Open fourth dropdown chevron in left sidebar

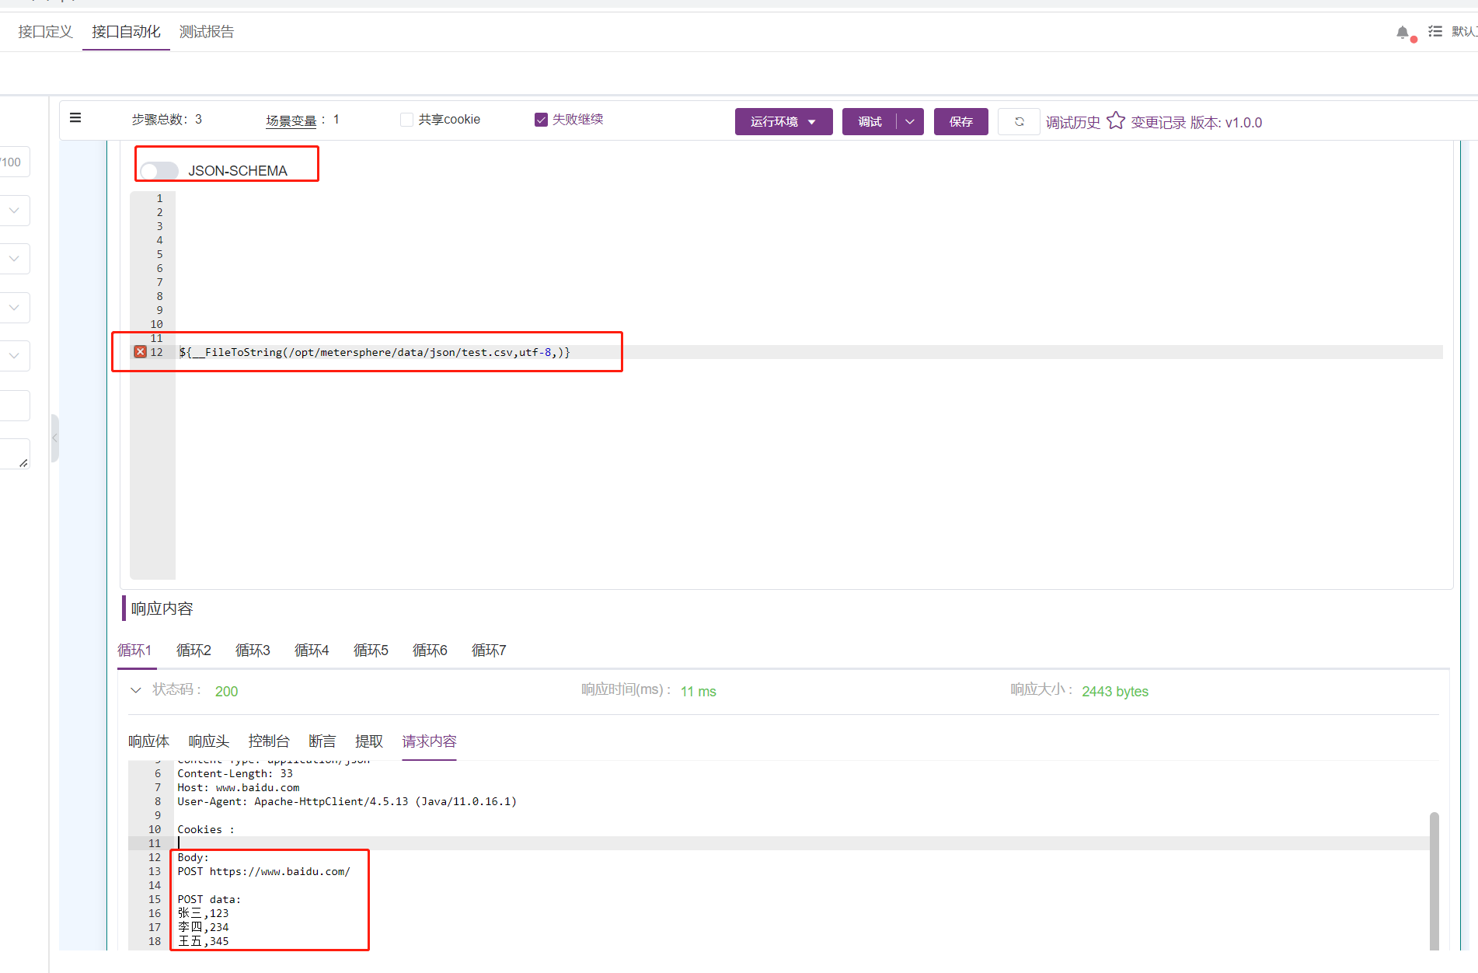pyautogui.click(x=14, y=356)
